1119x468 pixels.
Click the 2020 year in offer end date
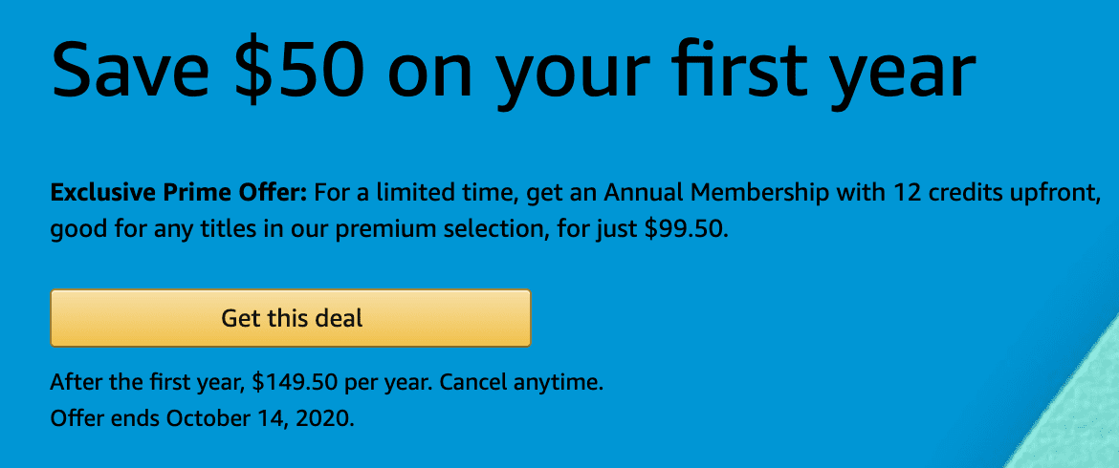(x=327, y=418)
